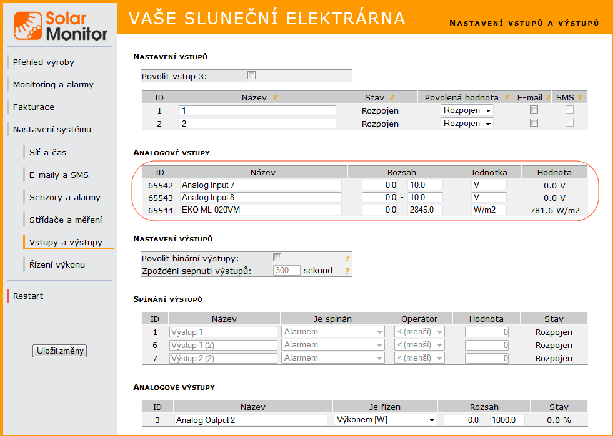The height and width of the screenshot is (436, 613).
Task: Click the Restart link
Action: 28,296
